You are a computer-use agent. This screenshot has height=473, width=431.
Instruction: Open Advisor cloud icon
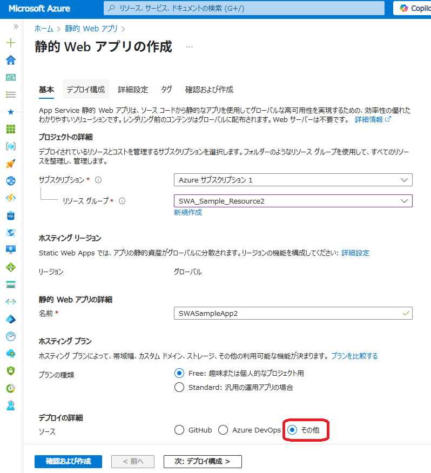pos(11,354)
